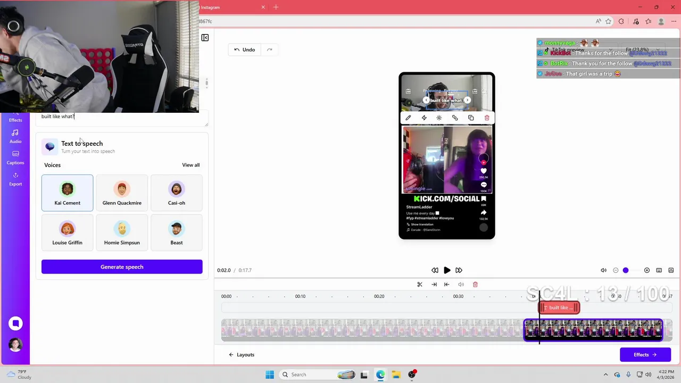The image size is (681, 383).
Task: Click the sun brightness icon on preview toolbar
Action: 439,118
